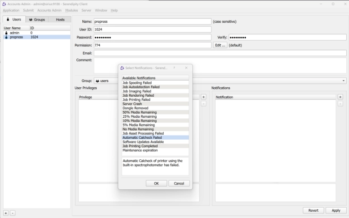The height and width of the screenshot is (218, 349).
Task: Switch to the Groups tab
Action: pyautogui.click(x=37, y=20)
